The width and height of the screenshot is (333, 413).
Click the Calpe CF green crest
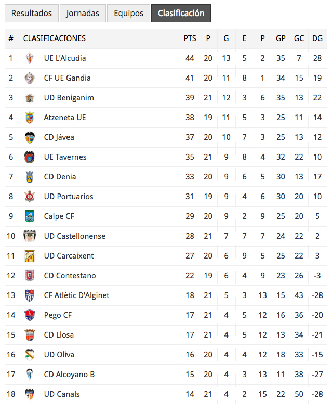pyautogui.click(x=30, y=216)
